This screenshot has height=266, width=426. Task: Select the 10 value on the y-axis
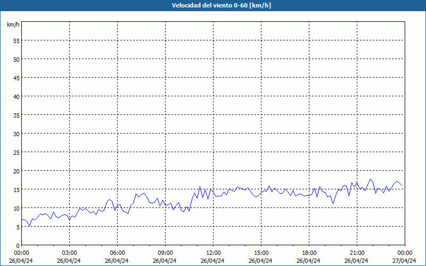point(17,209)
